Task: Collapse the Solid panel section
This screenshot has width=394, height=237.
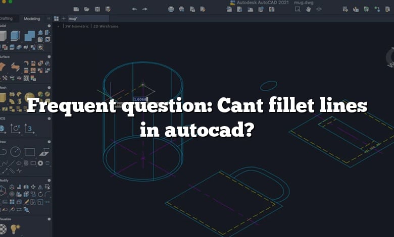Action: click(x=50, y=26)
